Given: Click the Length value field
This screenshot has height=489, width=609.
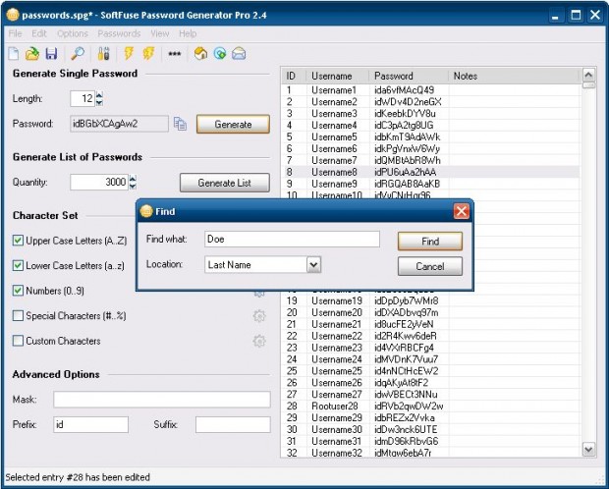Looking at the screenshot, I should (x=83, y=98).
